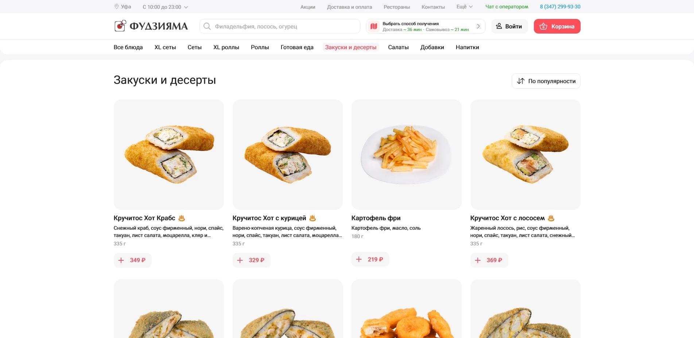Add Кручитос Хот Крабс with the plus icon
Viewport: 694px width, 338px height.
pos(121,260)
